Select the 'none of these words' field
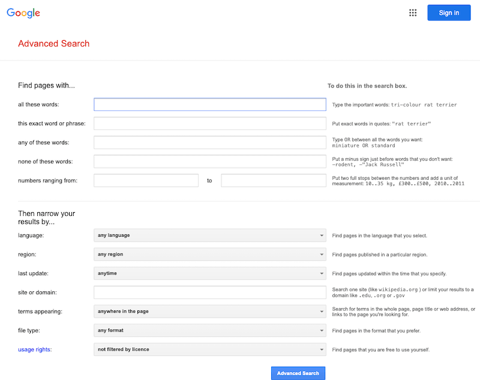The height and width of the screenshot is (380, 480). click(209, 161)
